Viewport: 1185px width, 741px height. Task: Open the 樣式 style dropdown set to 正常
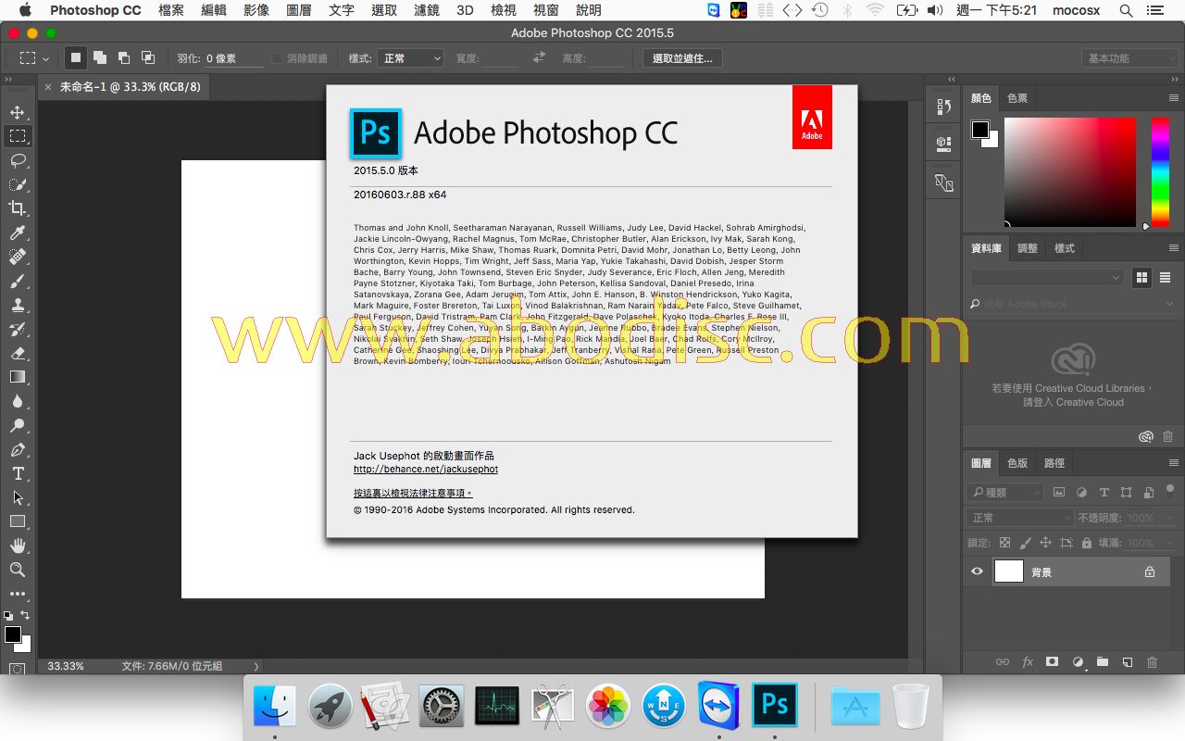(409, 58)
